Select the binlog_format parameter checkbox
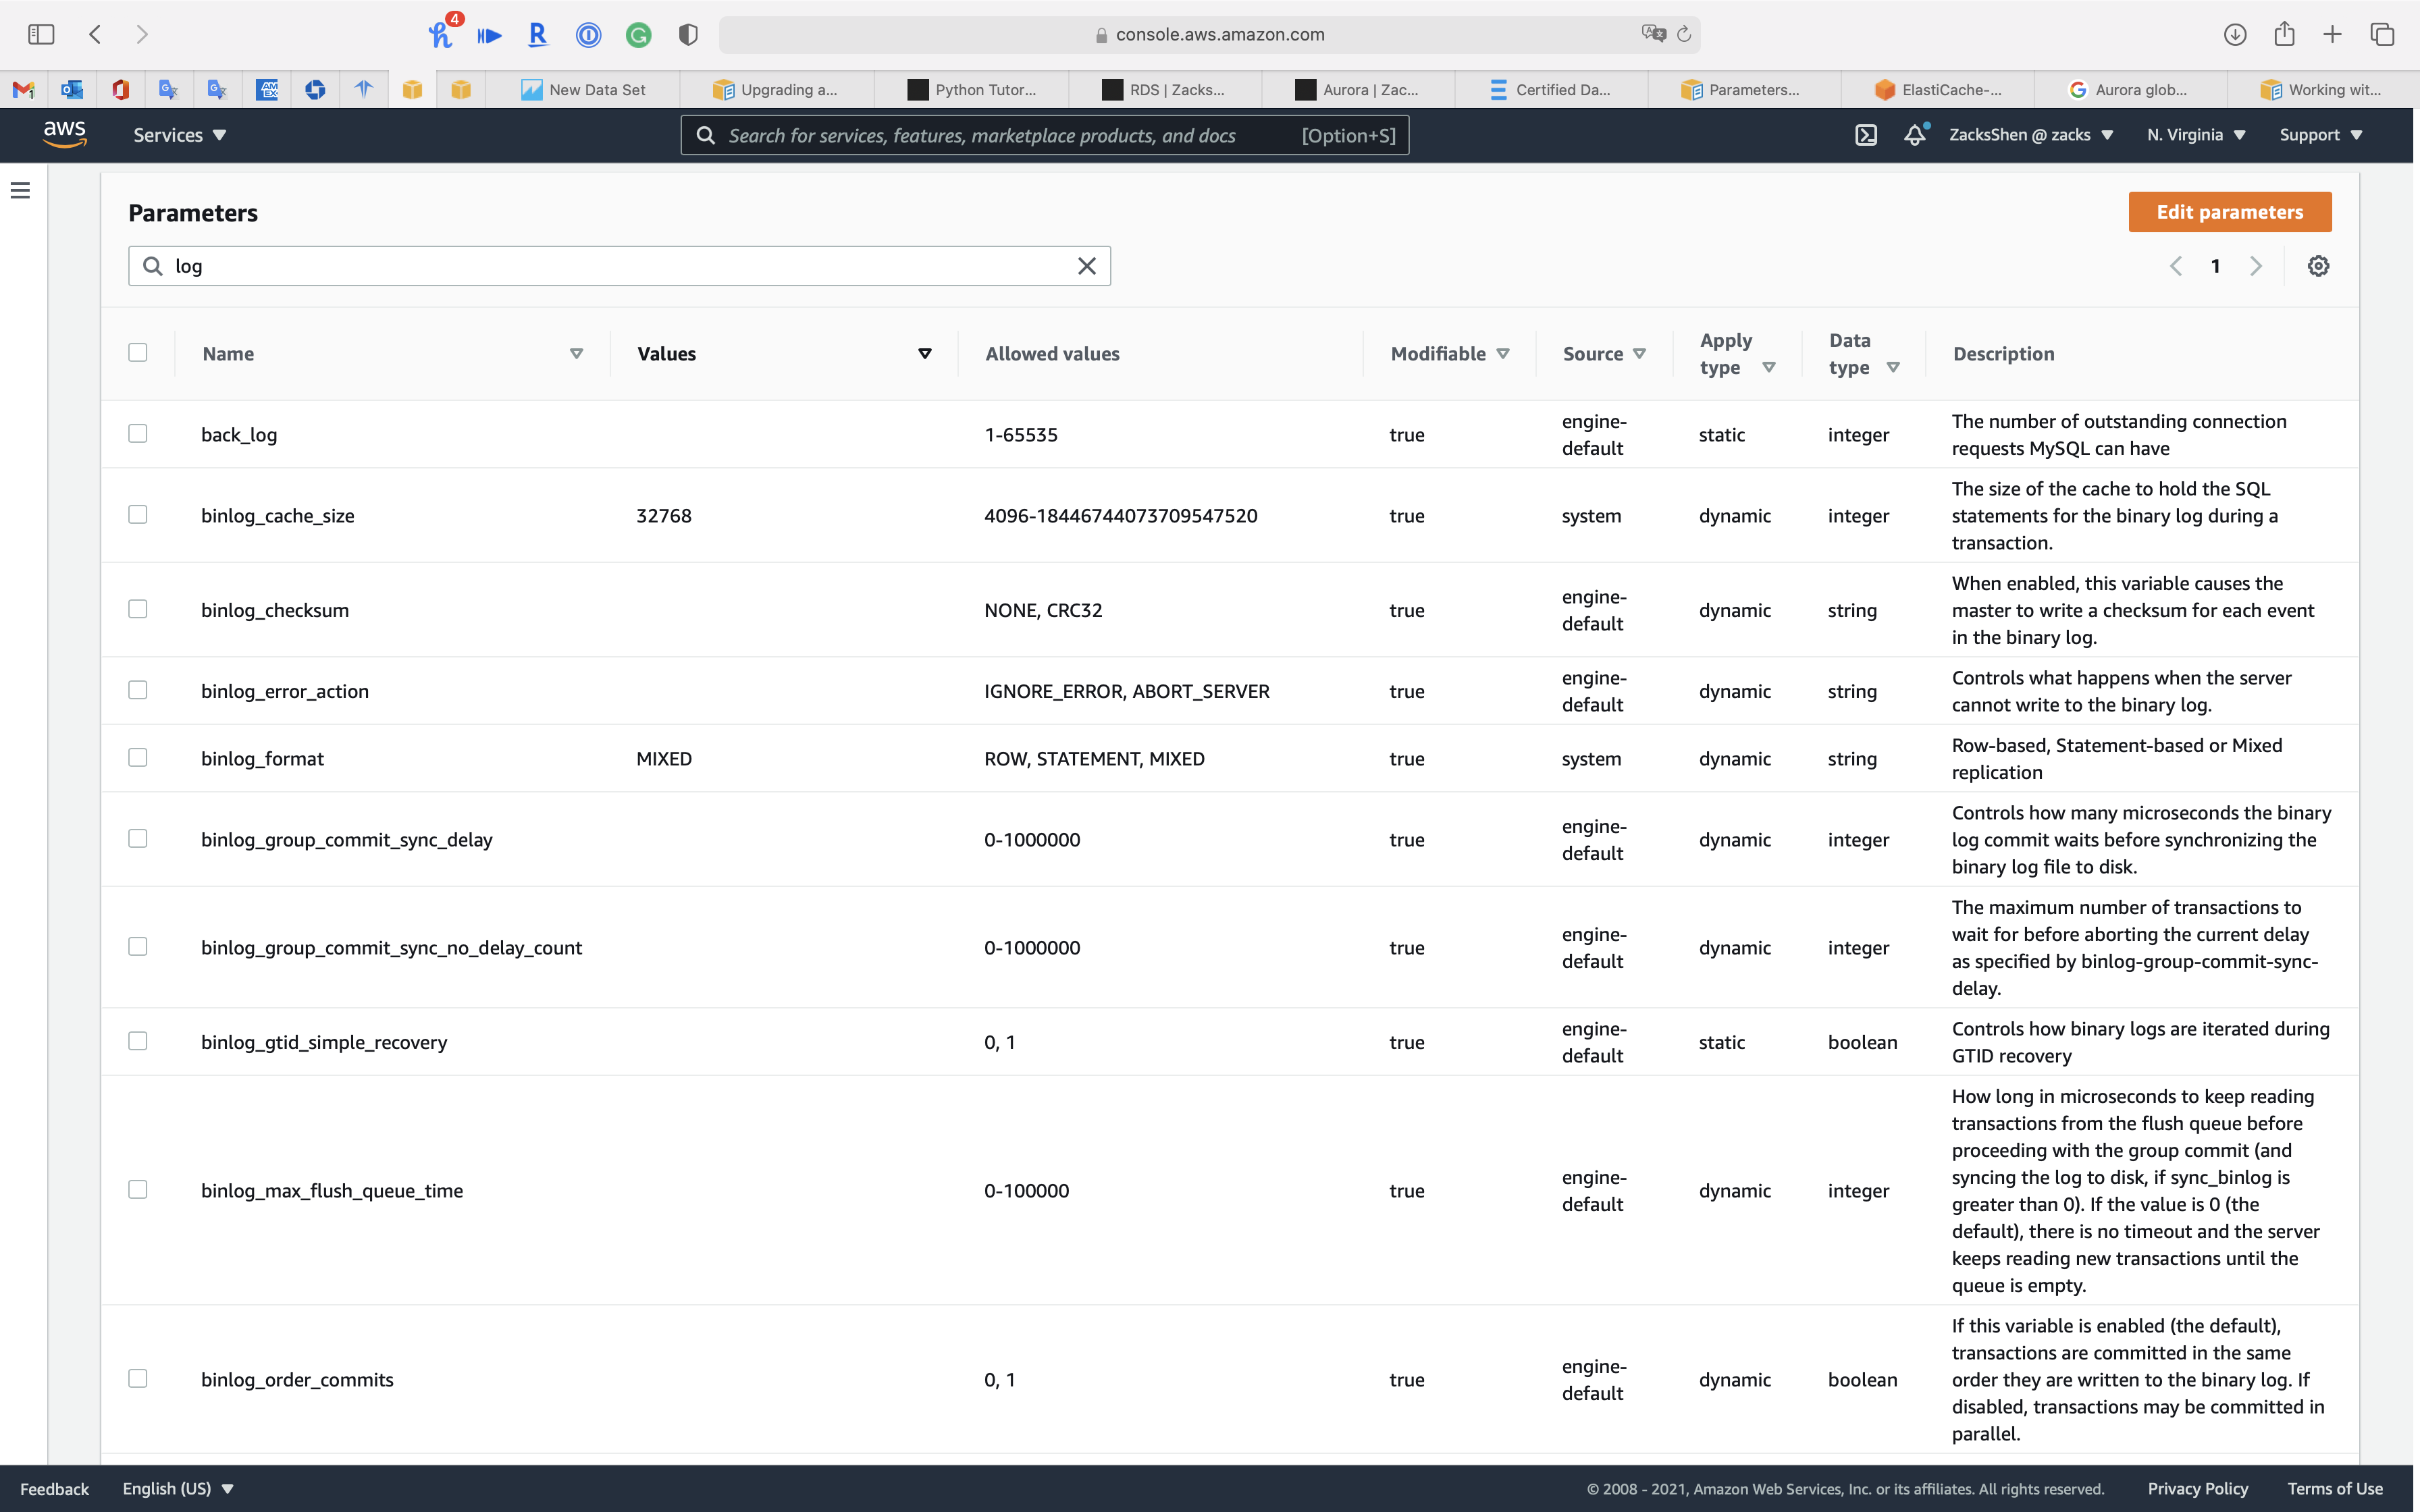2420x1512 pixels. [x=138, y=758]
